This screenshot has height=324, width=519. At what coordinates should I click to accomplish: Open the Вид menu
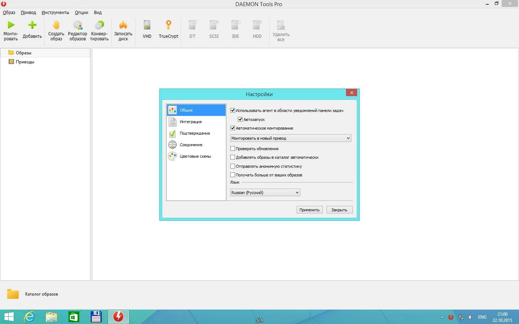pyautogui.click(x=98, y=12)
